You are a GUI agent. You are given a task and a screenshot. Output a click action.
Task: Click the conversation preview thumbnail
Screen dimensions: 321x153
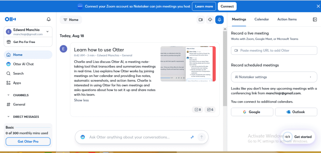coord(188,64)
